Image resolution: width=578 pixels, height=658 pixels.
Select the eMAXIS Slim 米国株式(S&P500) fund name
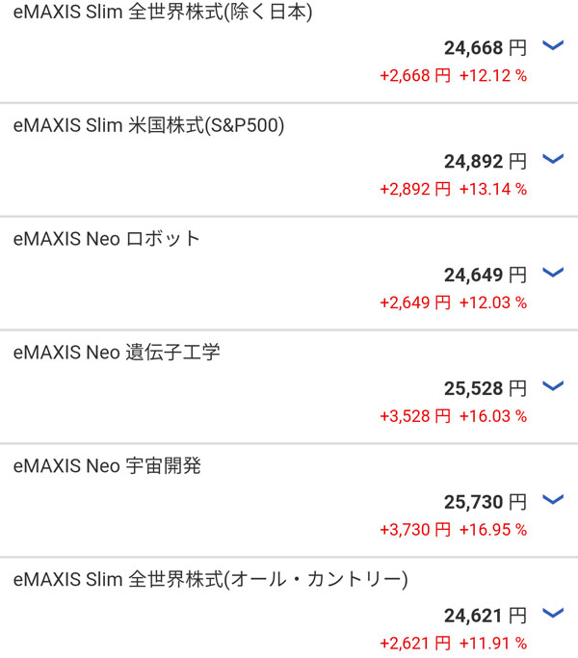tap(149, 125)
